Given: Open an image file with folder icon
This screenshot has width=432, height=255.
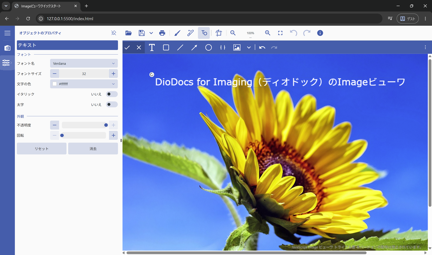Looking at the screenshot, I should (128, 33).
